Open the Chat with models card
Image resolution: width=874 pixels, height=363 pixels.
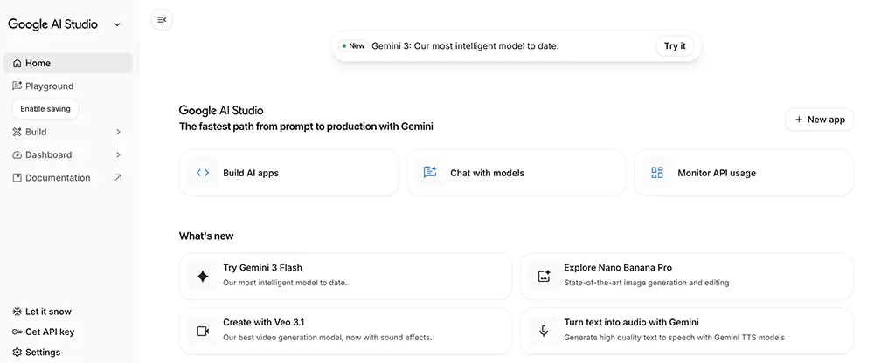coord(517,173)
